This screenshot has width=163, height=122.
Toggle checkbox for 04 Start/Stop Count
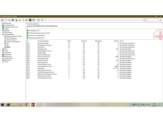(27, 49)
